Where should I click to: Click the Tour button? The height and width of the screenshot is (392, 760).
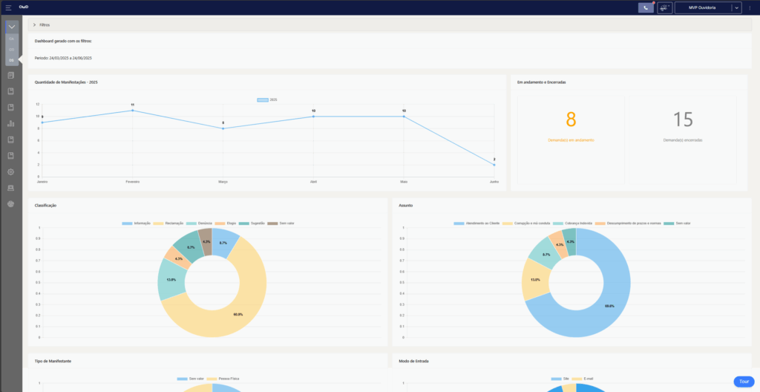743,381
